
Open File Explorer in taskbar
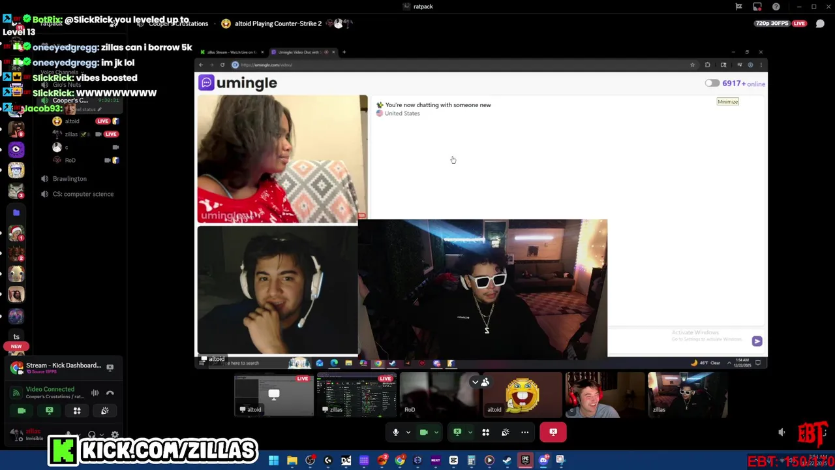(x=292, y=461)
